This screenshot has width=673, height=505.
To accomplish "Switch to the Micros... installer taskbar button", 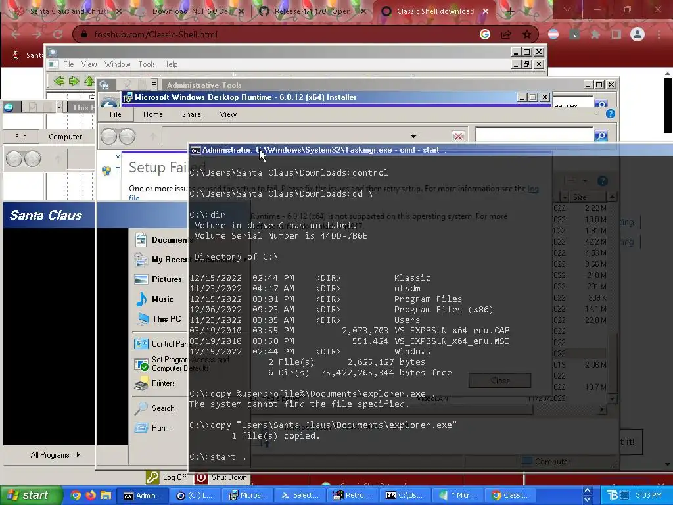I will coord(248,496).
